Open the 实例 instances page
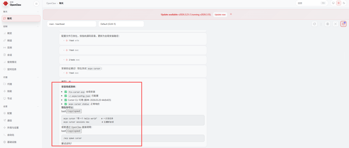 [x=21, y=47]
